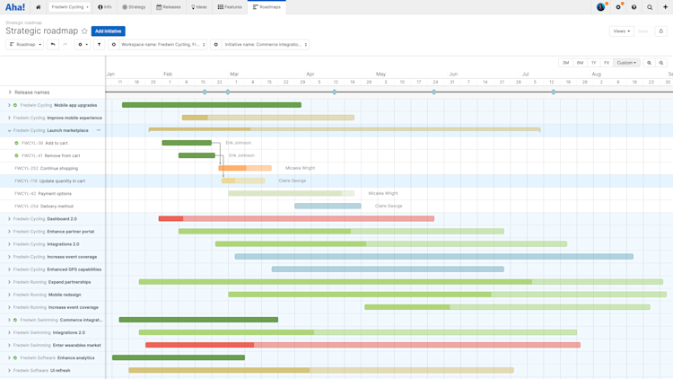Expand the Expand partnerships row
The image size is (673, 379).
click(9, 282)
